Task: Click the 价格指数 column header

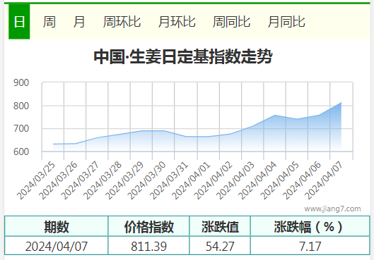Action: pos(149,226)
